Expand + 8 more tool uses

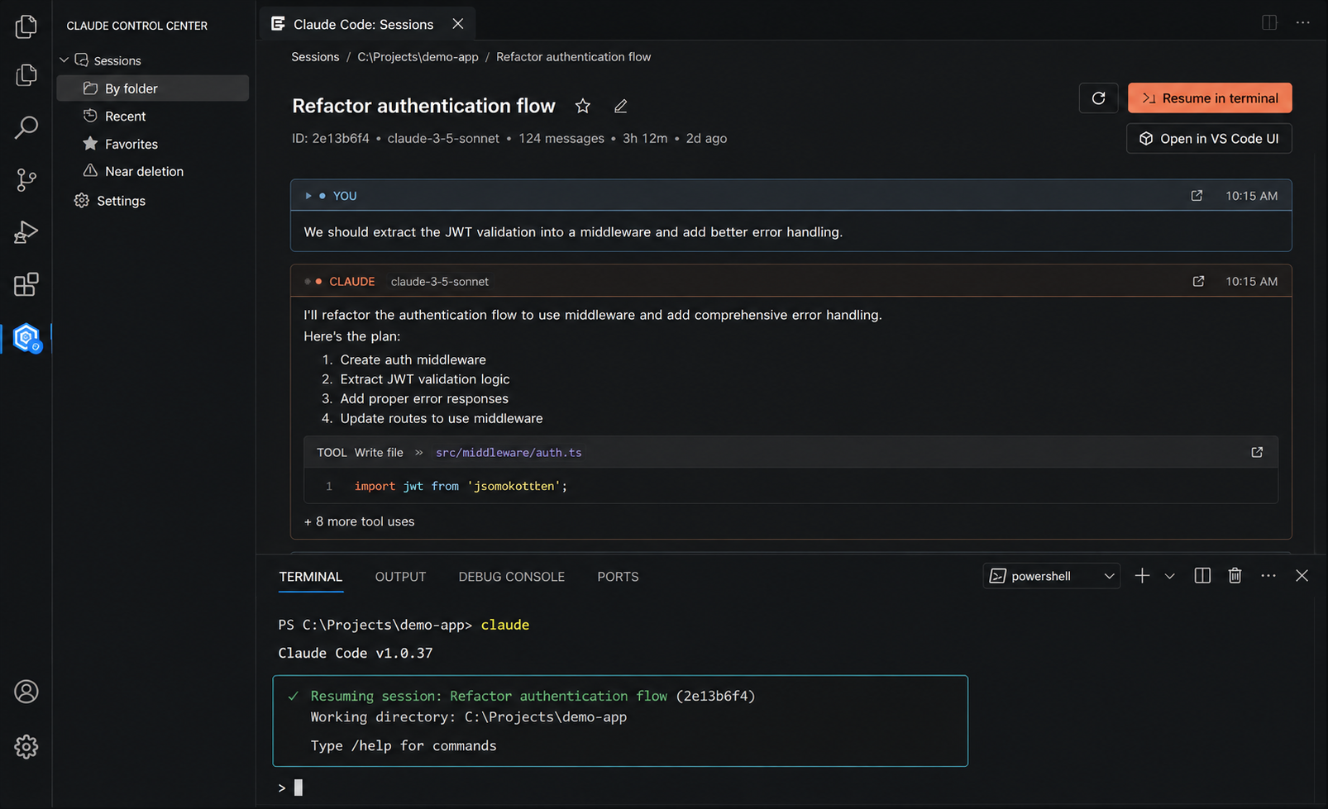(x=359, y=521)
